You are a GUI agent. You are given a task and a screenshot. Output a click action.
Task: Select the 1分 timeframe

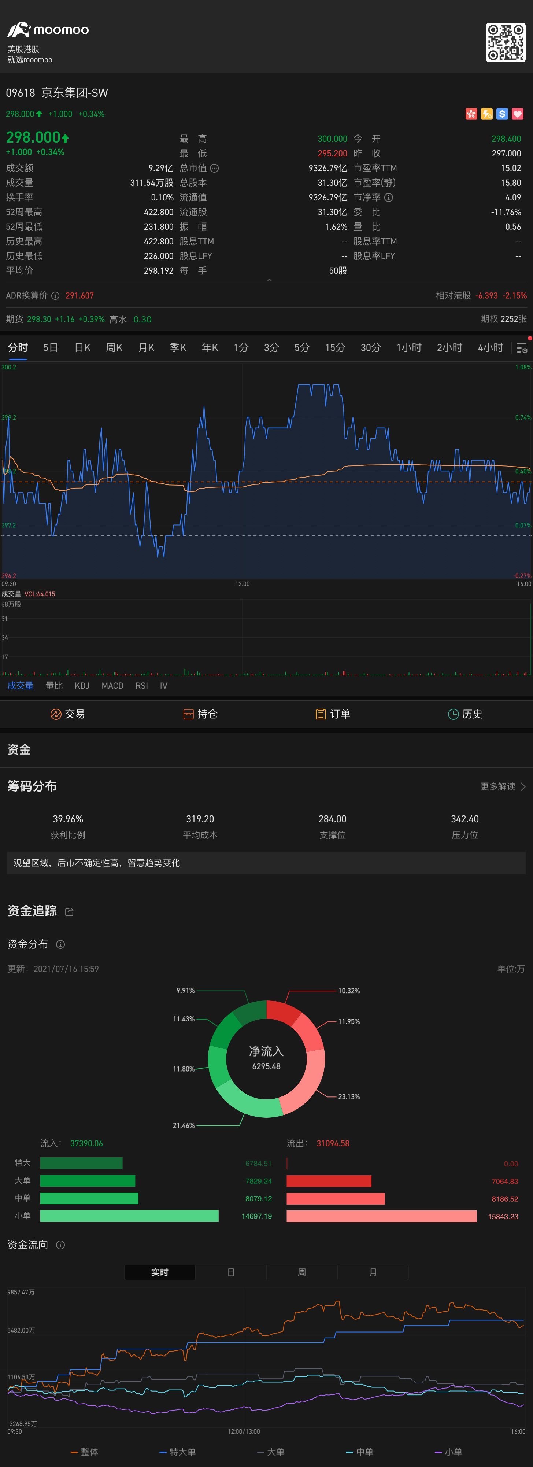tap(241, 347)
